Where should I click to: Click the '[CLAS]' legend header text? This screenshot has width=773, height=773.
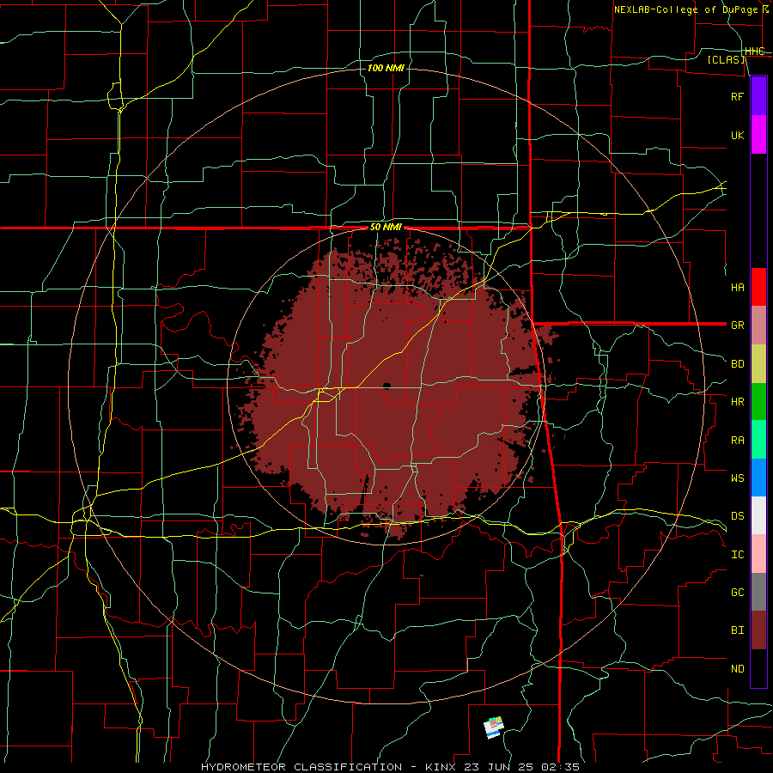pos(726,59)
